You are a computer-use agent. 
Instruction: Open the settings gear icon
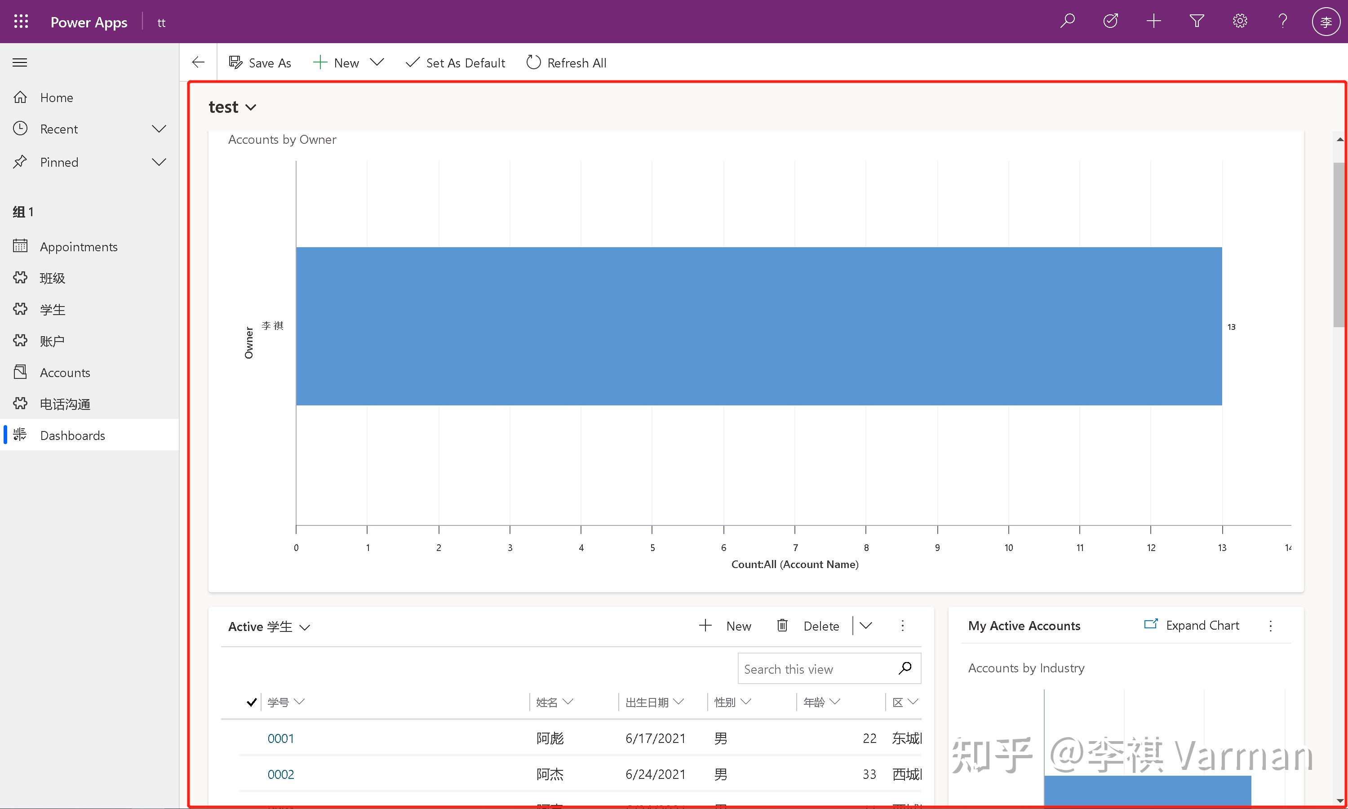1240,21
